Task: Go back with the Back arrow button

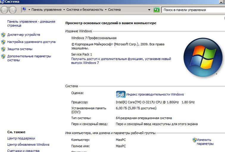Action: (x=4, y=10)
